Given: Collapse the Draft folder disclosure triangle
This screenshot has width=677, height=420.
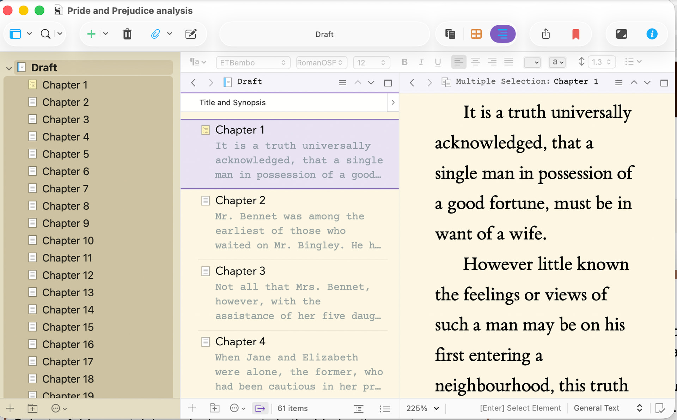Looking at the screenshot, I should point(9,68).
